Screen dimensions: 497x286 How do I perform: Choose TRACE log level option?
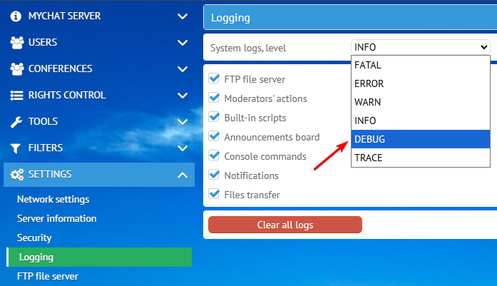click(420, 158)
